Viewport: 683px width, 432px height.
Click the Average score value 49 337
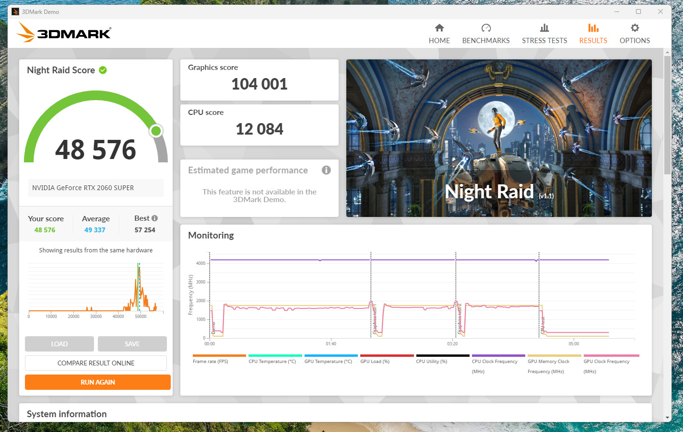[x=95, y=230]
